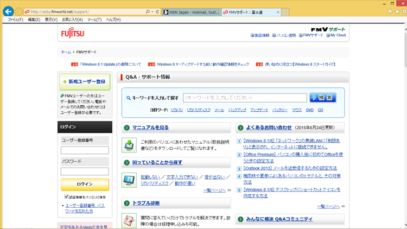Click the refresh icon in address bar
407x229 pixels.
point(157,11)
